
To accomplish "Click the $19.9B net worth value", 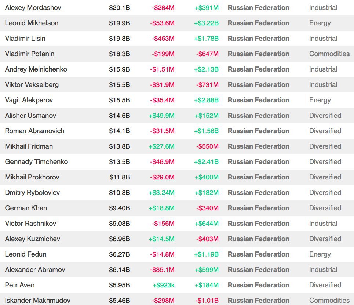I will tap(120, 23).
